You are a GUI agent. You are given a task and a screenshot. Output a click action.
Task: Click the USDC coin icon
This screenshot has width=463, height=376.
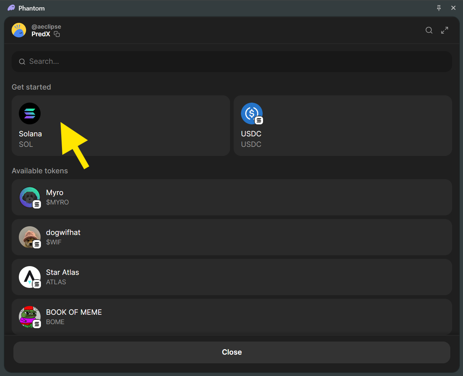251,113
